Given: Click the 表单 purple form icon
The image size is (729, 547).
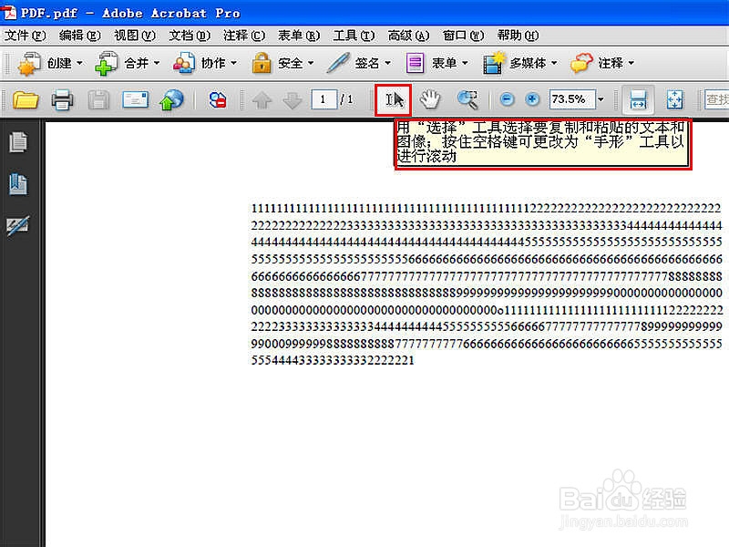Looking at the screenshot, I should pyautogui.click(x=416, y=63).
